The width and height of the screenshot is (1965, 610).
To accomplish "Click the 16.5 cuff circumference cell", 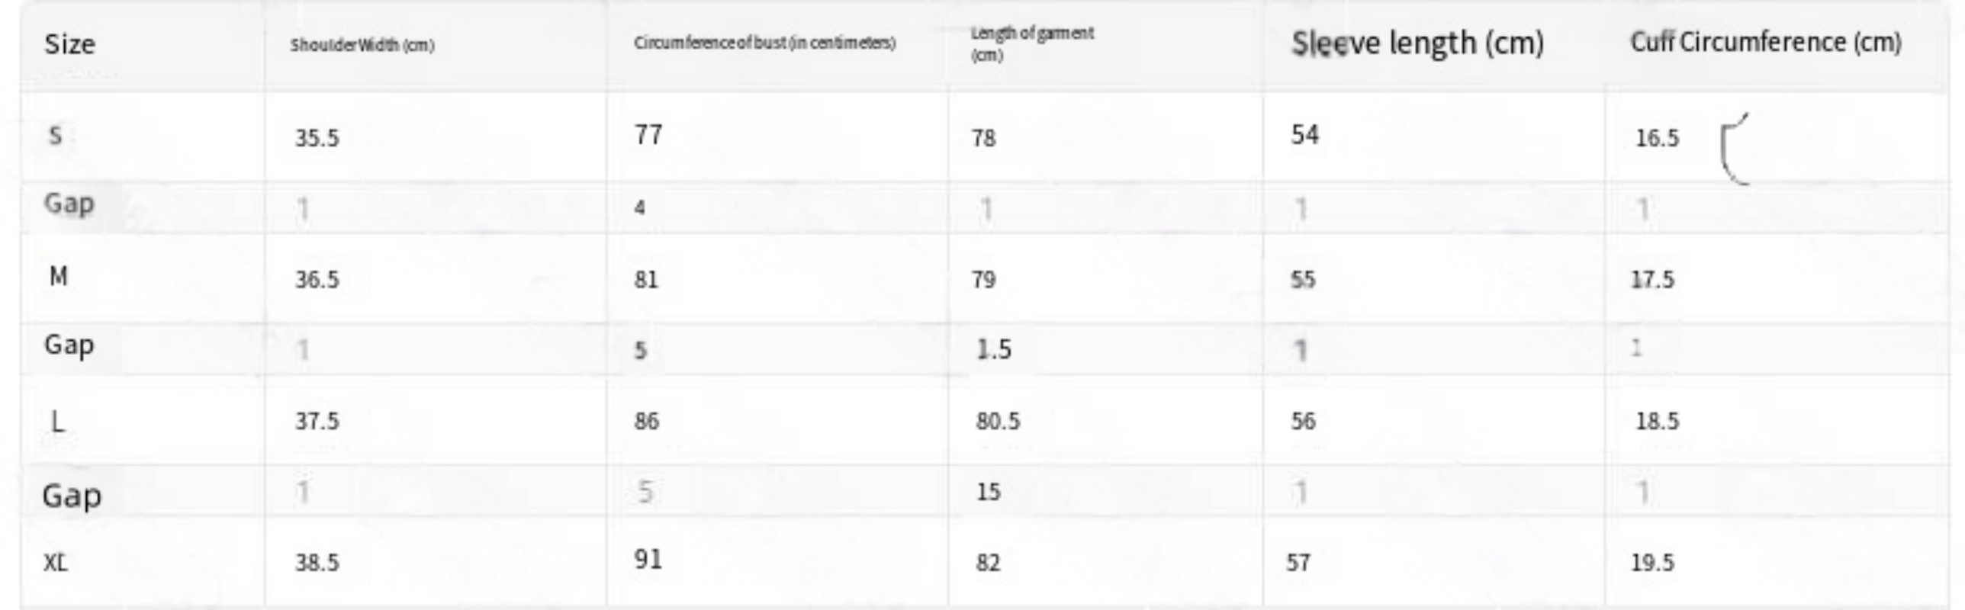I will pyautogui.click(x=1657, y=138).
